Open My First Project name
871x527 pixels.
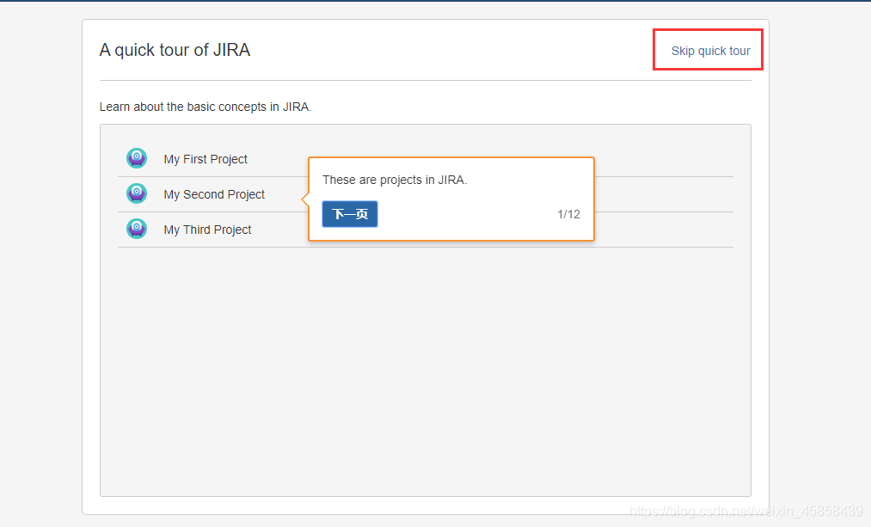[x=205, y=159]
